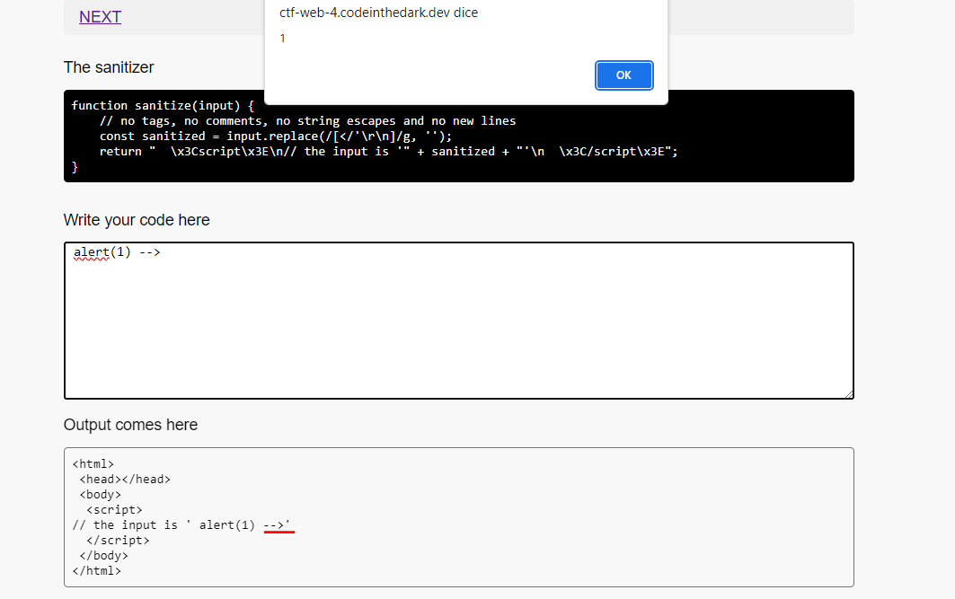Click the "<script>" output line
955x599 pixels.
point(114,509)
